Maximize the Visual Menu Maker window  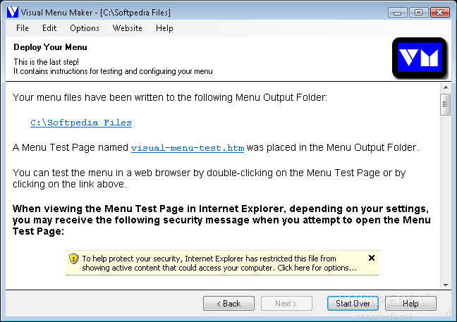[x=418, y=13]
